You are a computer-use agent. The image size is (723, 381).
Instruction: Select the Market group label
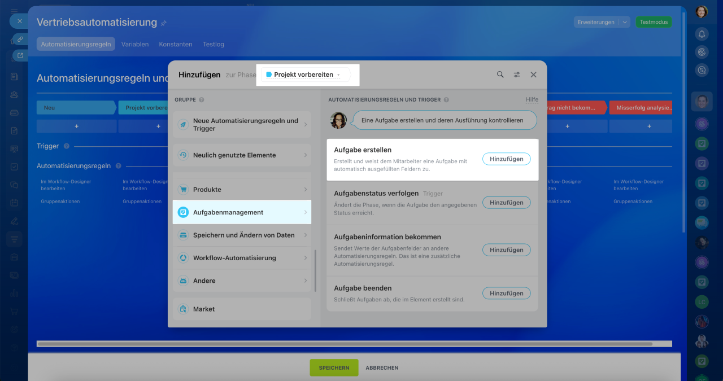pos(204,309)
